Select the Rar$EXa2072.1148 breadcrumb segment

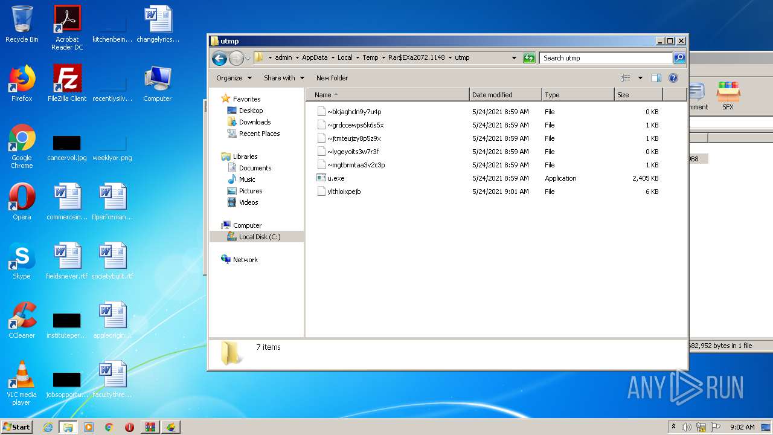click(x=416, y=58)
